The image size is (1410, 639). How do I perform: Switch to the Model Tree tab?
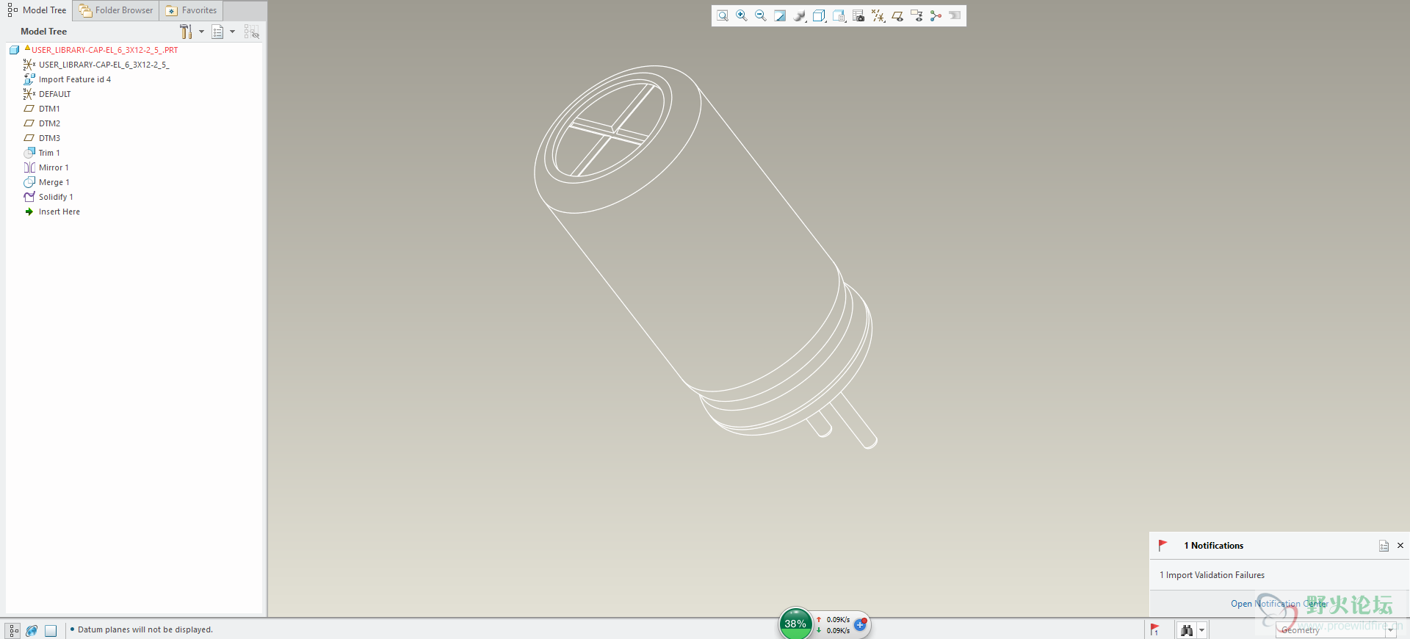pyautogui.click(x=37, y=10)
